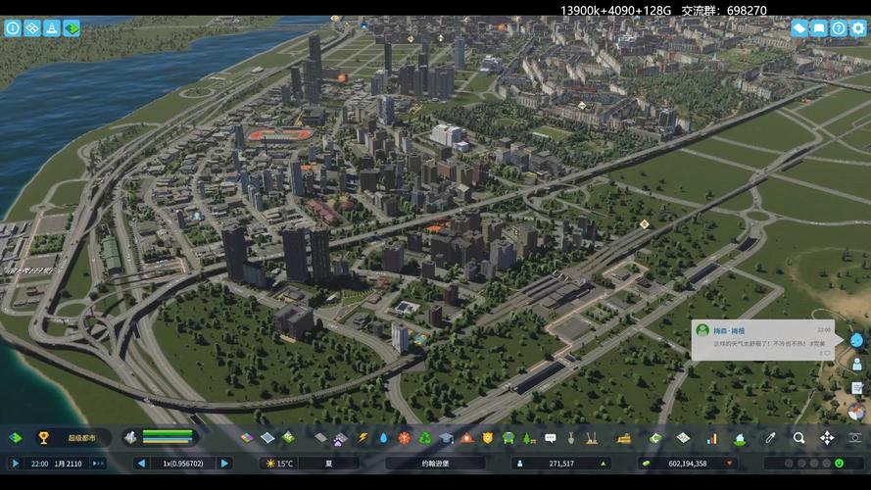This screenshot has height=490, width=871.
Task: Open the population 271,517 panel
Action: 560,464
